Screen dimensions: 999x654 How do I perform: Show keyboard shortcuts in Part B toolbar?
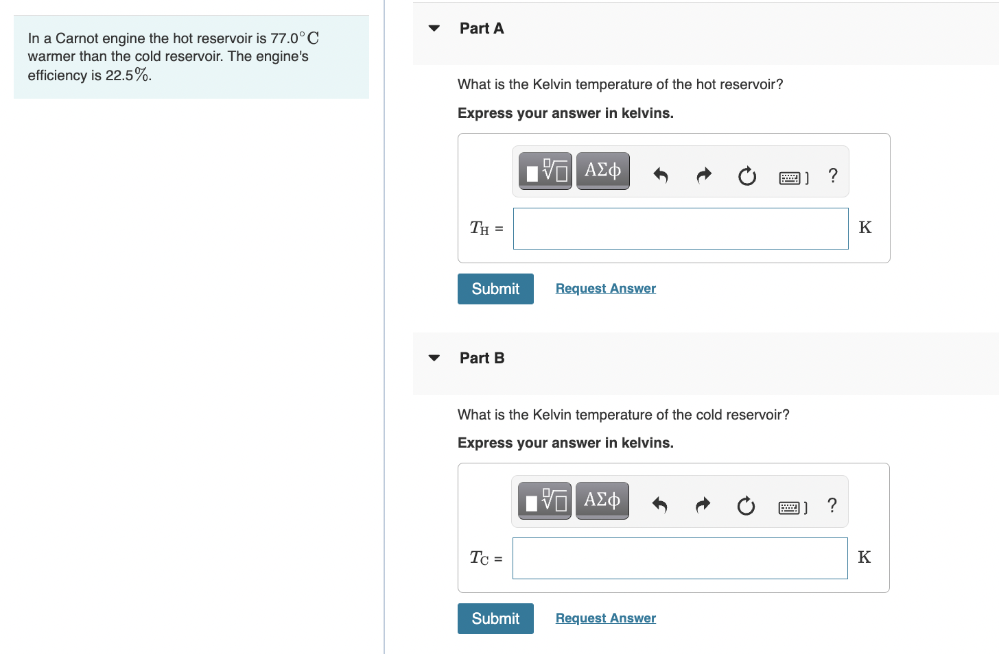click(793, 508)
